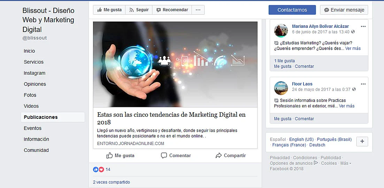Expand Mariana's post with Ver más
The image size is (384, 188).
click(x=353, y=48)
